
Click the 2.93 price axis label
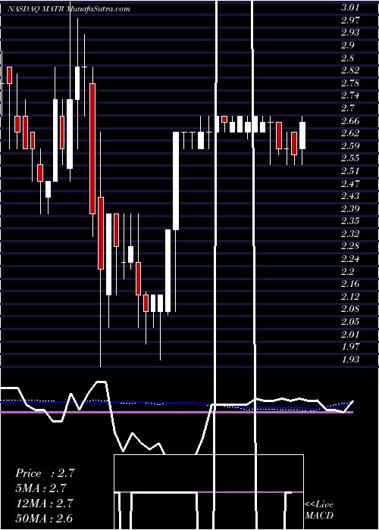(350, 33)
